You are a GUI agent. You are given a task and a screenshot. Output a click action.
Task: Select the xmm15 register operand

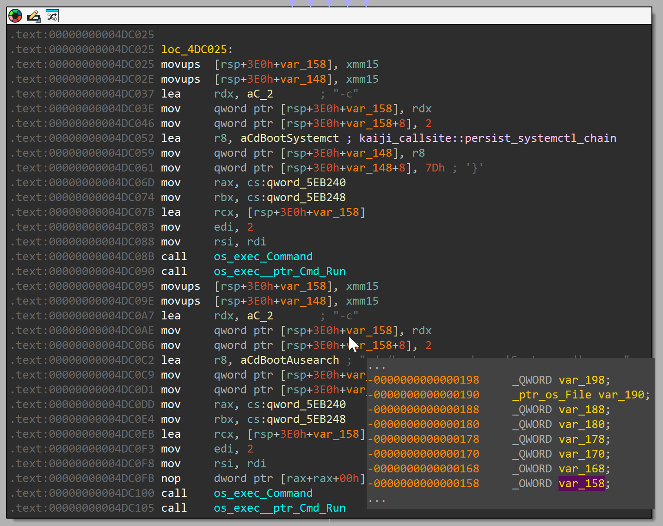(362, 64)
